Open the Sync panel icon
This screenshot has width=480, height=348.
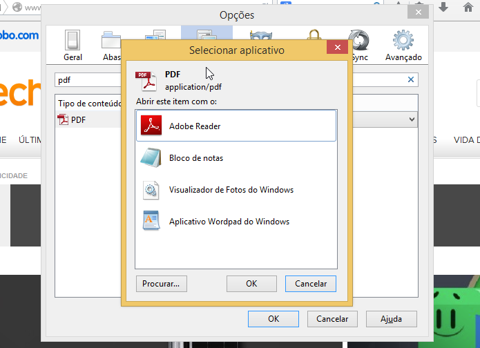coord(360,40)
